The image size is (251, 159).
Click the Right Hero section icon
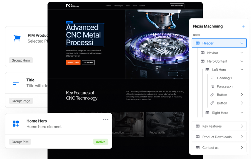click(207, 113)
